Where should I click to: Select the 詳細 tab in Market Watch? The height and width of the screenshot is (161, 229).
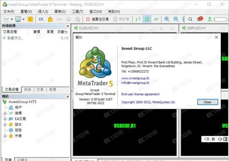click(x=28, y=89)
